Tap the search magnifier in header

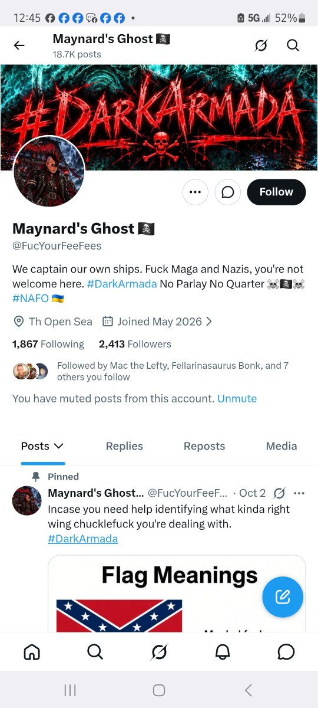tap(293, 45)
